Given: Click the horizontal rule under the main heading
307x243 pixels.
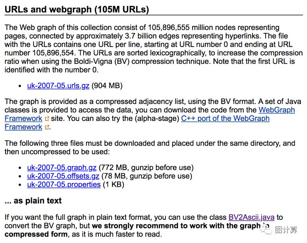Looking at the screenshot, I should pos(153,15).
